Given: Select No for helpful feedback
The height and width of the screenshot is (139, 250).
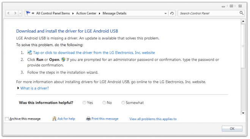Looking at the screenshot, I should tap(104, 103).
